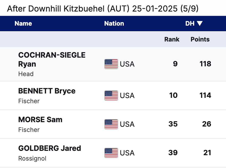Open BENNETT Bryce athlete profile
226x168 pixels.
pos(47,91)
